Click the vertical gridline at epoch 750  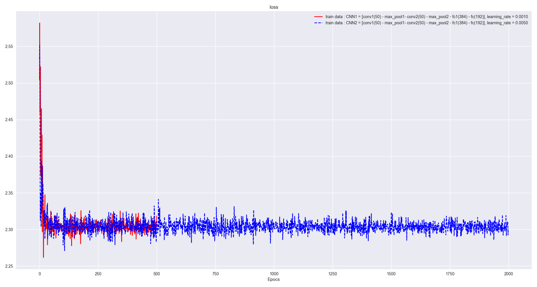pyautogui.click(x=216, y=117)
